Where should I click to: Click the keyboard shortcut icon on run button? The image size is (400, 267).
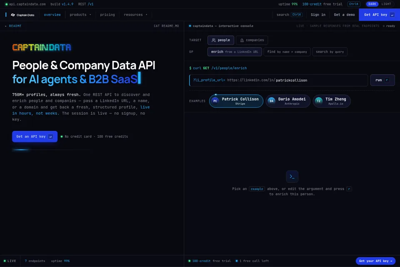click(387, 80)
